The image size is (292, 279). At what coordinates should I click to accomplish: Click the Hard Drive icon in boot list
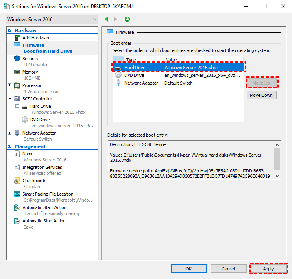(118, 68)
